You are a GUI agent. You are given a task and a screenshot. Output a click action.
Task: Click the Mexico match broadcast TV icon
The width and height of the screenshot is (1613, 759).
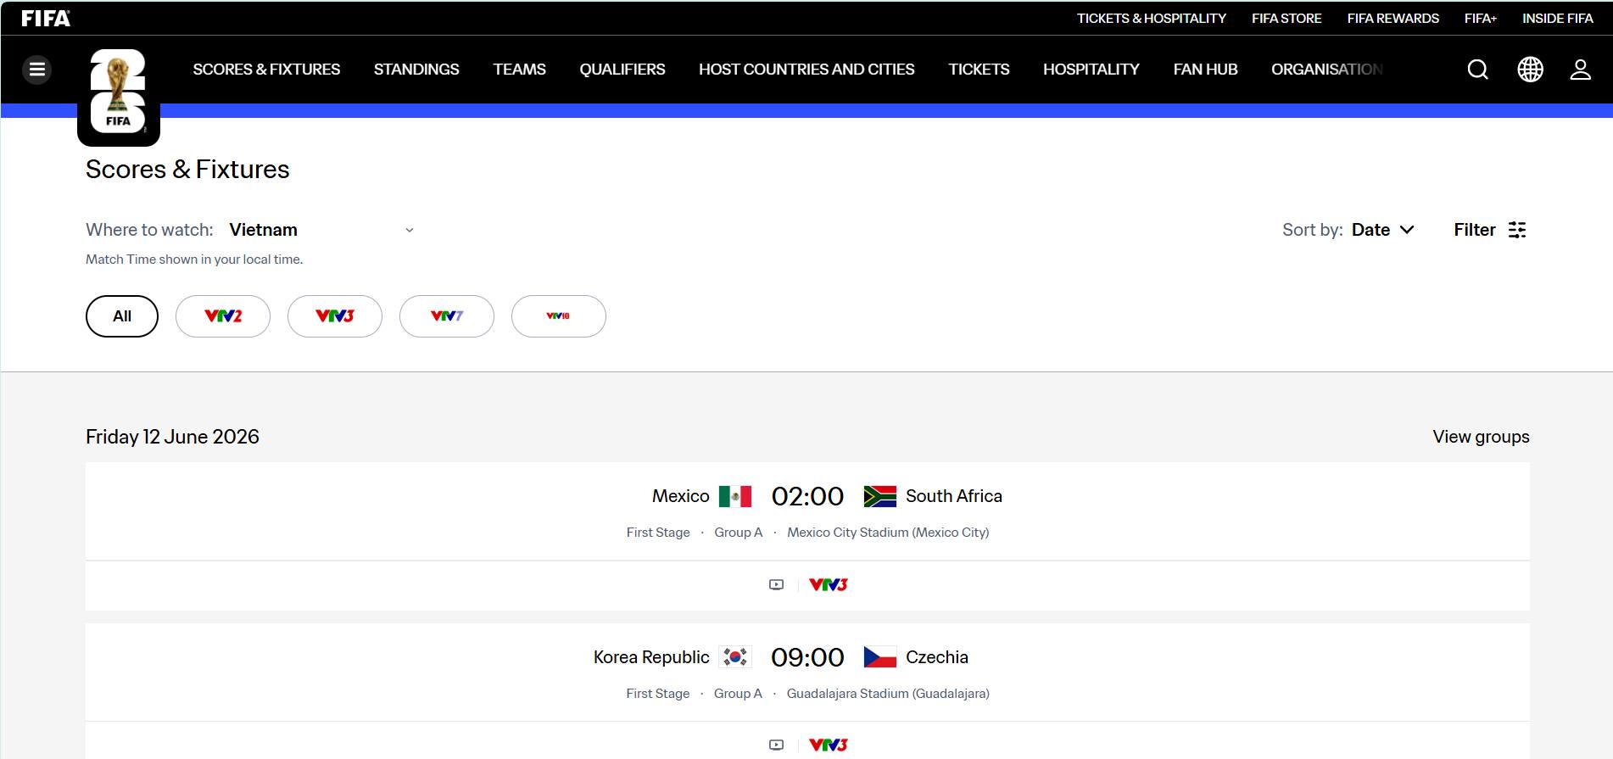click(x=776, y=585)
